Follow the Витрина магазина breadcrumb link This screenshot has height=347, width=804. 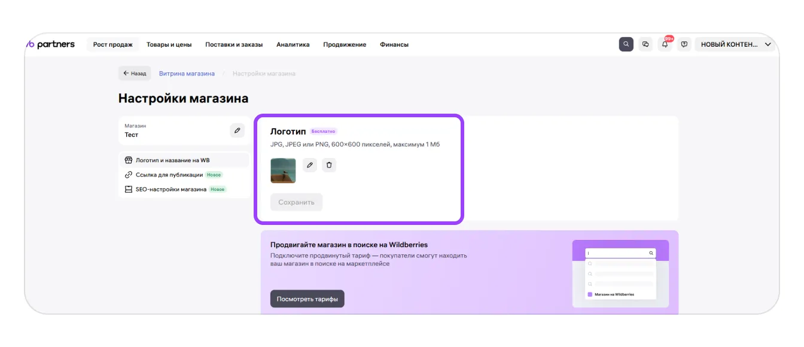187,74
